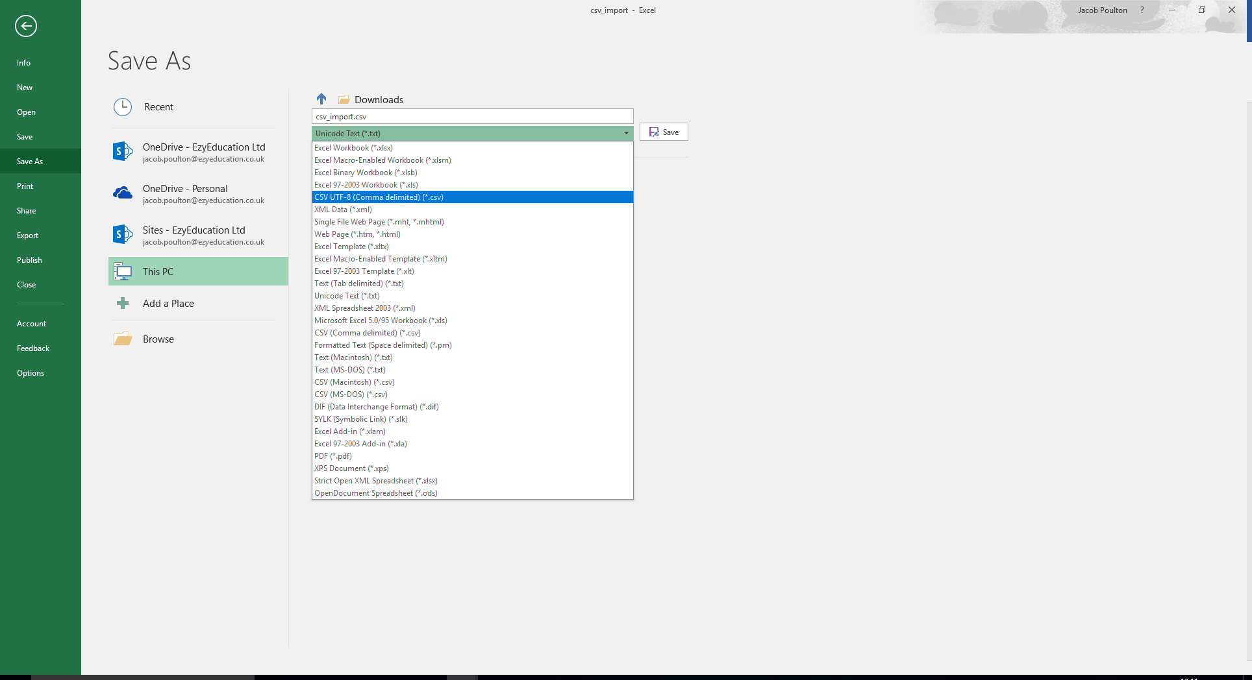
Task: Click the Recent clock icon
Action: tap(123, 107)
